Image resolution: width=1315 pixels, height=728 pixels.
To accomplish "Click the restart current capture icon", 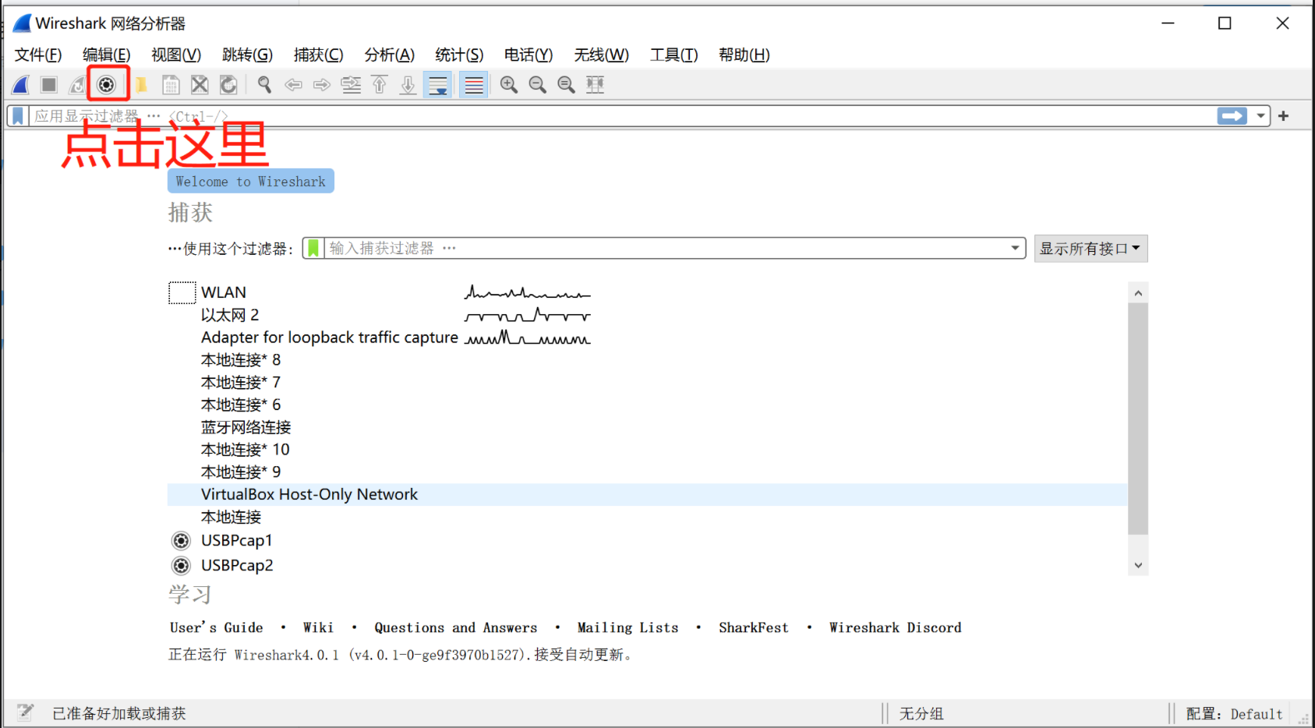I will [x=77, y=84].
